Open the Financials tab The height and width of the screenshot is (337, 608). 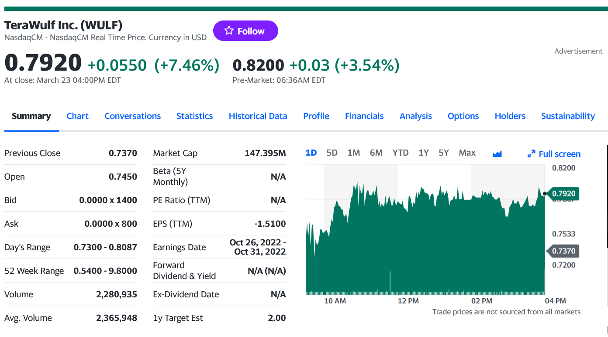point(364,116)
